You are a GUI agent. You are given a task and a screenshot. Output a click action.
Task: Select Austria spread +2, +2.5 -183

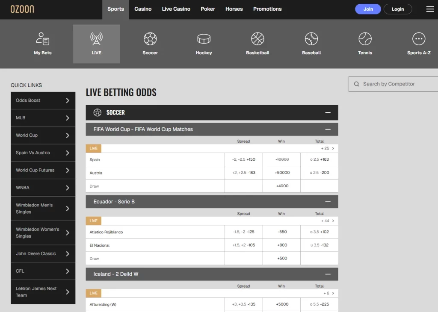243,173
